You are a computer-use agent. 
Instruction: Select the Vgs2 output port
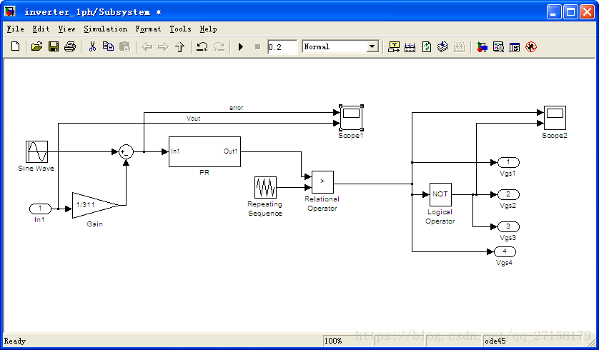pyautogui.click(x=508, y=194)
